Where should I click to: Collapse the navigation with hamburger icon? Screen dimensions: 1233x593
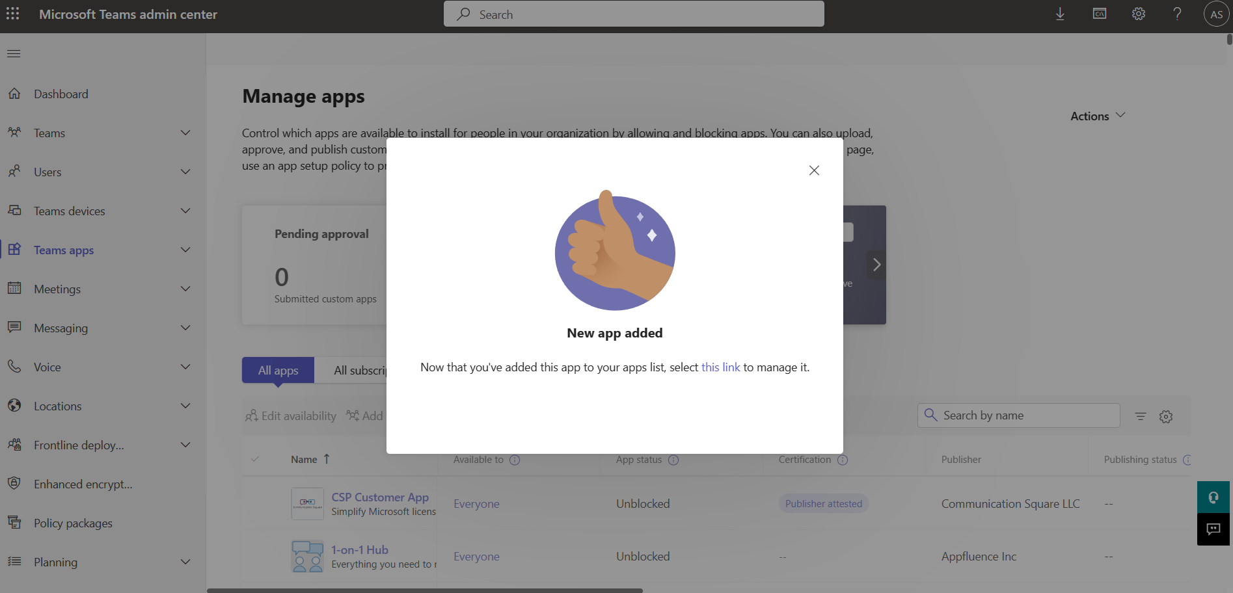(13, 53)
